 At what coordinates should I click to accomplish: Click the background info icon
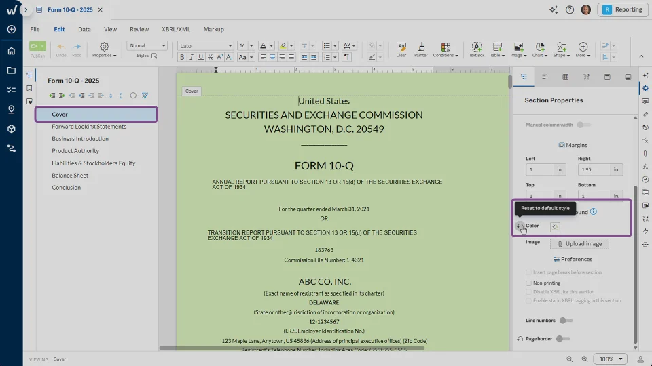click(594, 211)
